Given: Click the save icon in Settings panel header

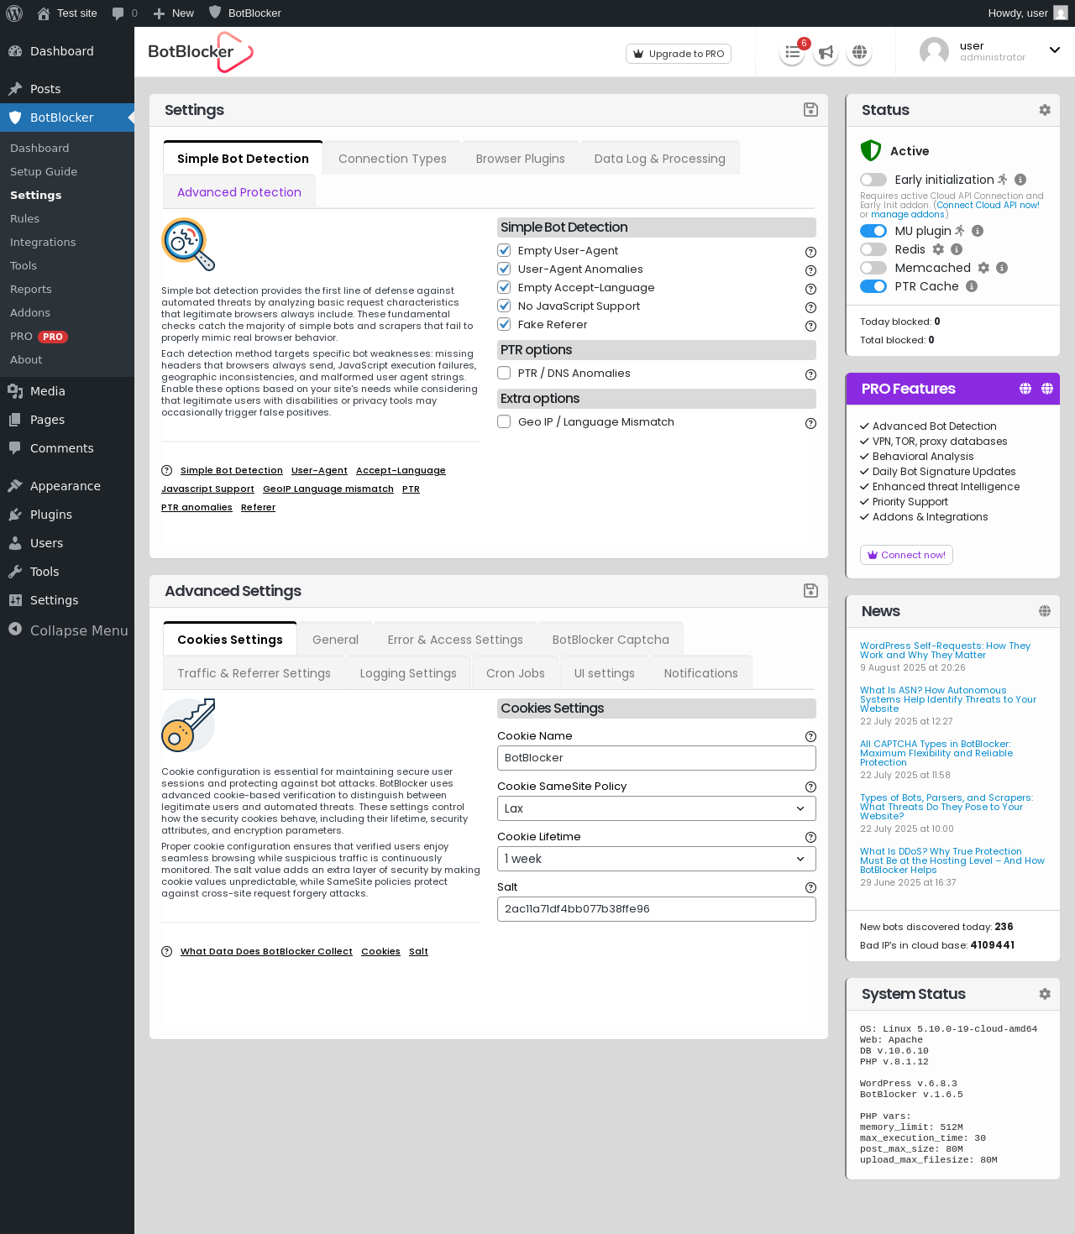Looking at the screenshot, I should click(810, 110).
